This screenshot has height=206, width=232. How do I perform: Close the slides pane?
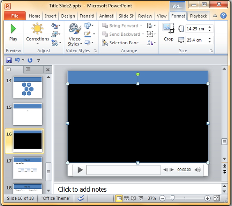click(48, 69)
